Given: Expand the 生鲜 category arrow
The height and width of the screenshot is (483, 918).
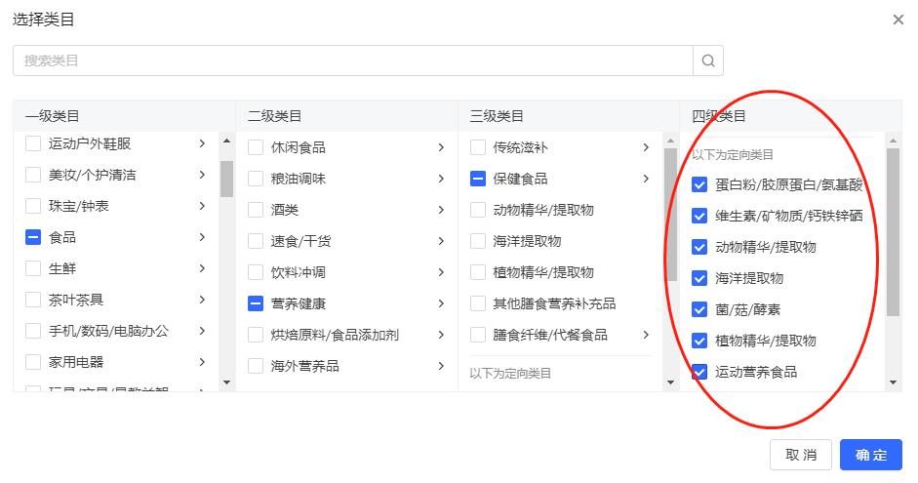Looking at the screenshot, I should 202,268.
